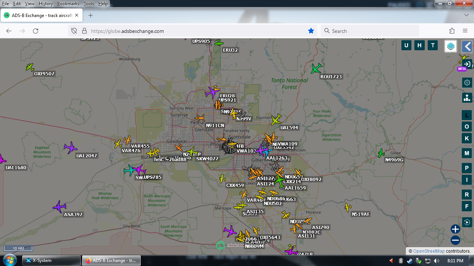Open the clock showing 8:11 PM

click(455, 261)
